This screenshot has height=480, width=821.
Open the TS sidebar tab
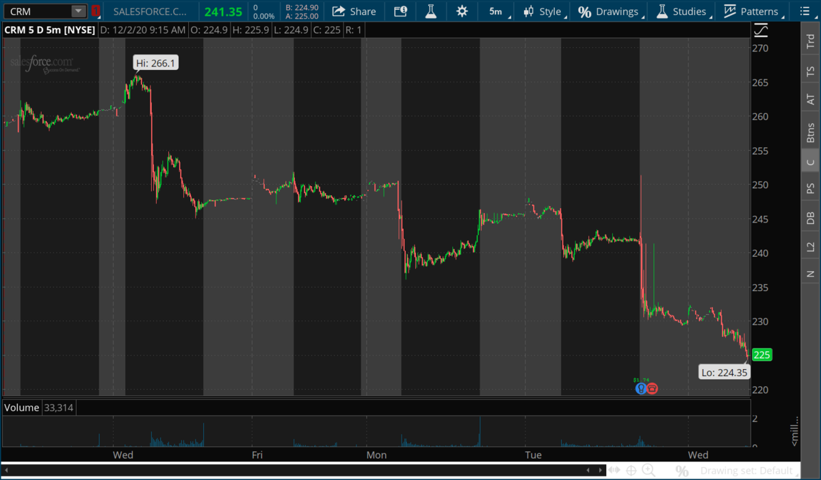(x=811, y=71)
